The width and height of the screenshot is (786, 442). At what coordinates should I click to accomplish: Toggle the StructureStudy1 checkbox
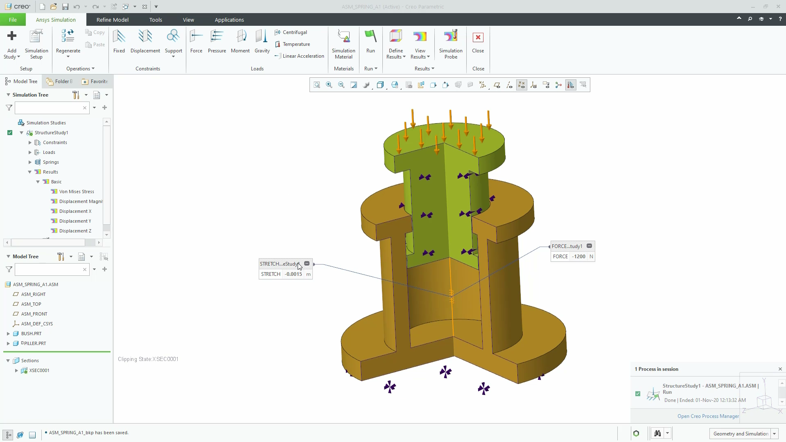[10, 133]
